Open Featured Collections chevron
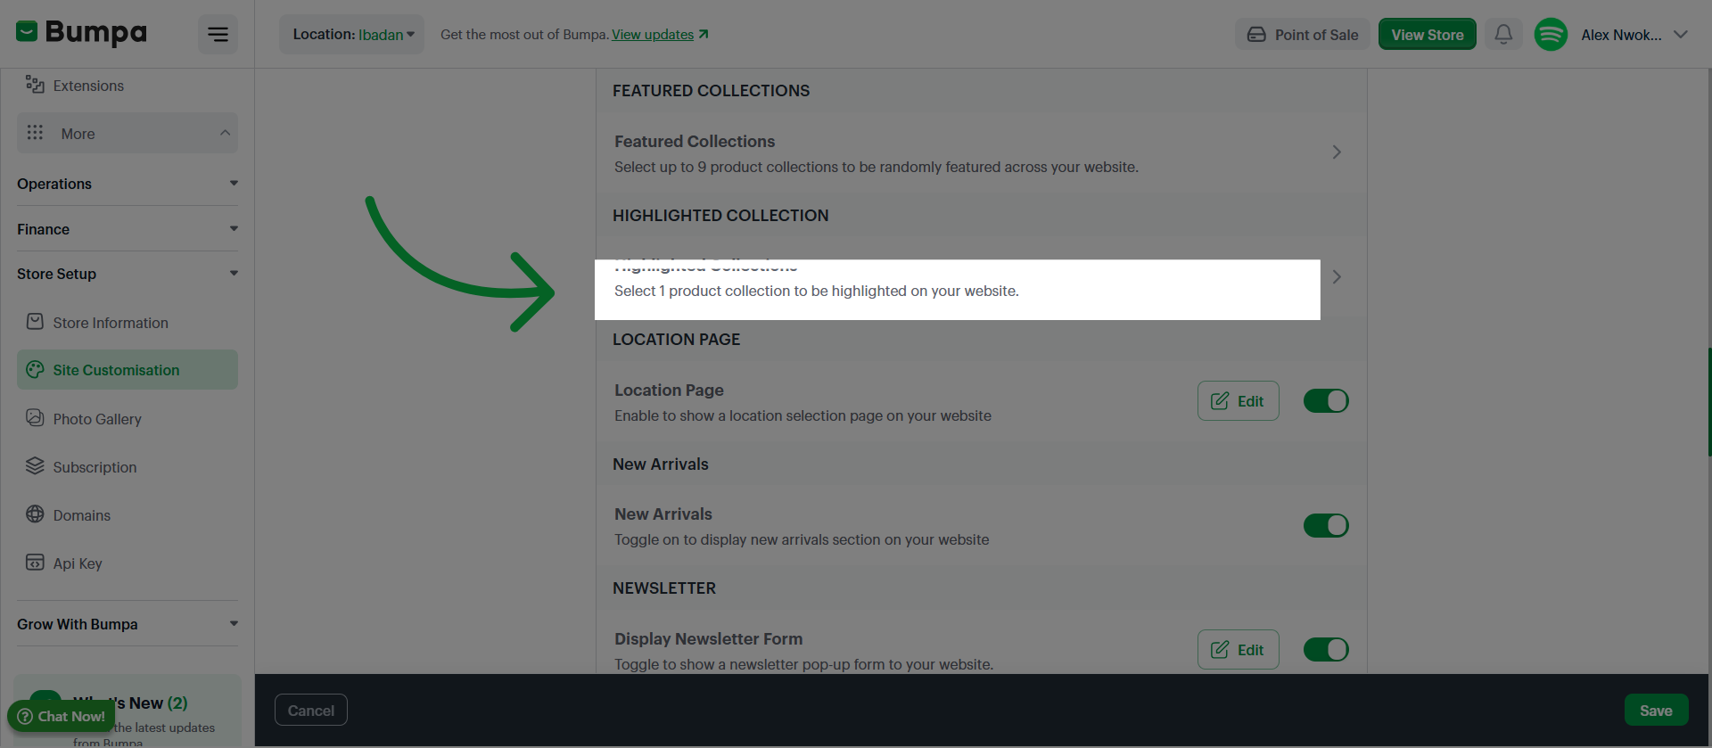This screenshot has height=748, width=1712. 1337,152
